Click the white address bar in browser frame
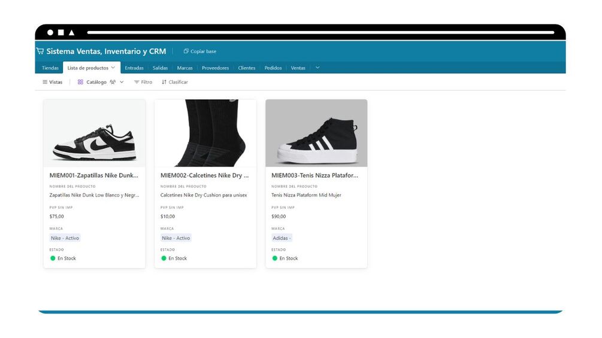Viewport: 602px width, 338px height. coord(320,32)
